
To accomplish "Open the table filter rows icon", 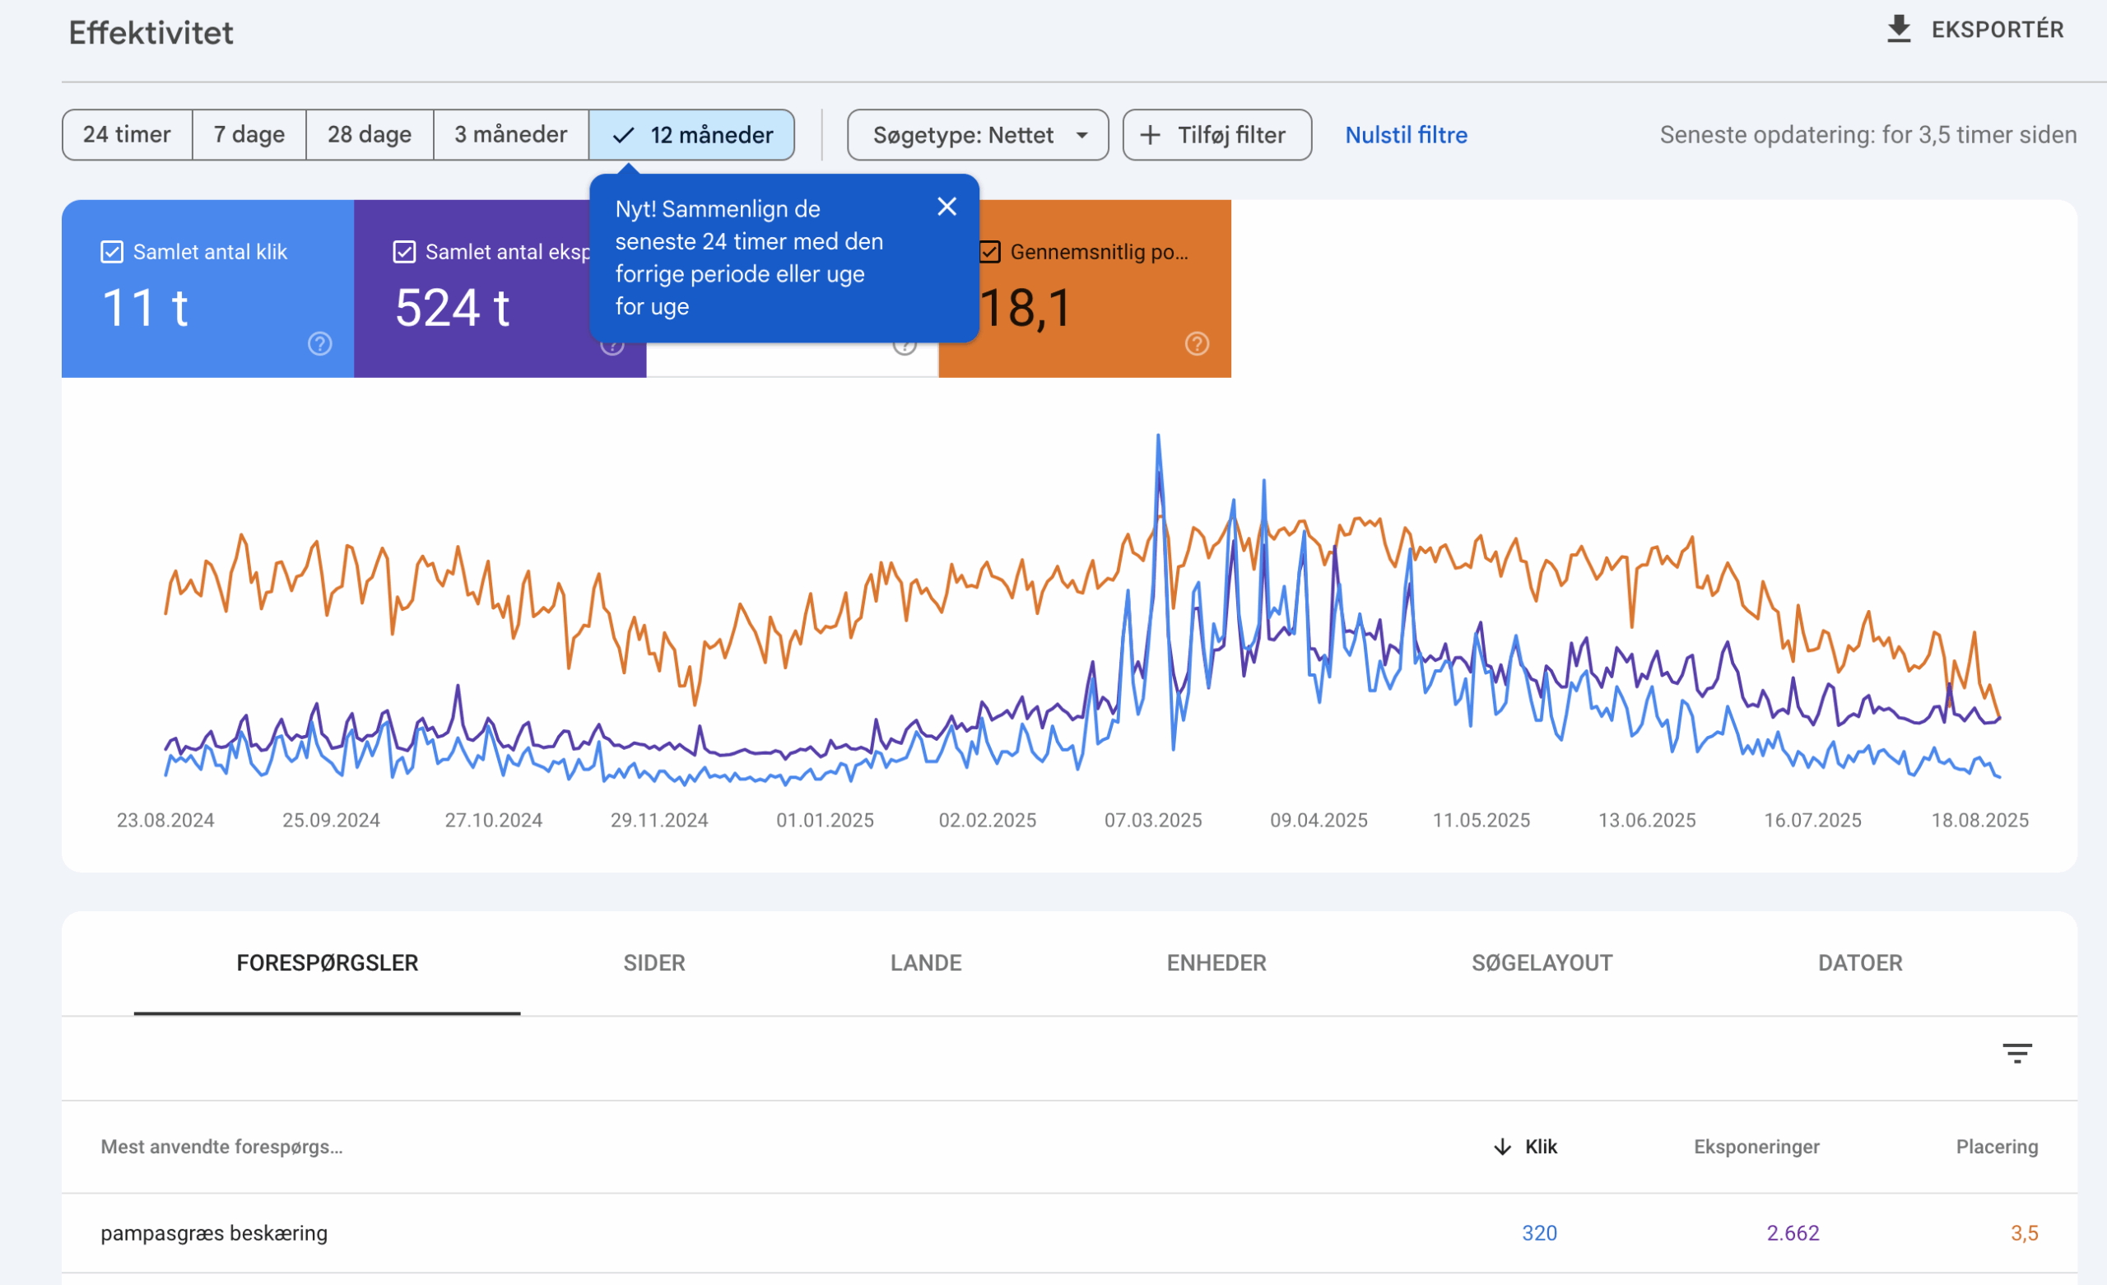I will [2016, 1052].
